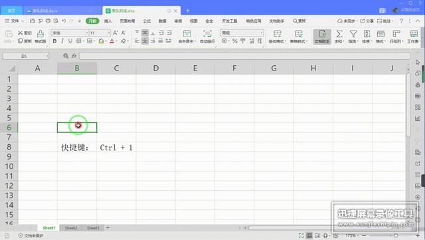Click the Print Preview icon
This screenshot has height=240, width=425.
pyautogui.click(x=56, y=21)
